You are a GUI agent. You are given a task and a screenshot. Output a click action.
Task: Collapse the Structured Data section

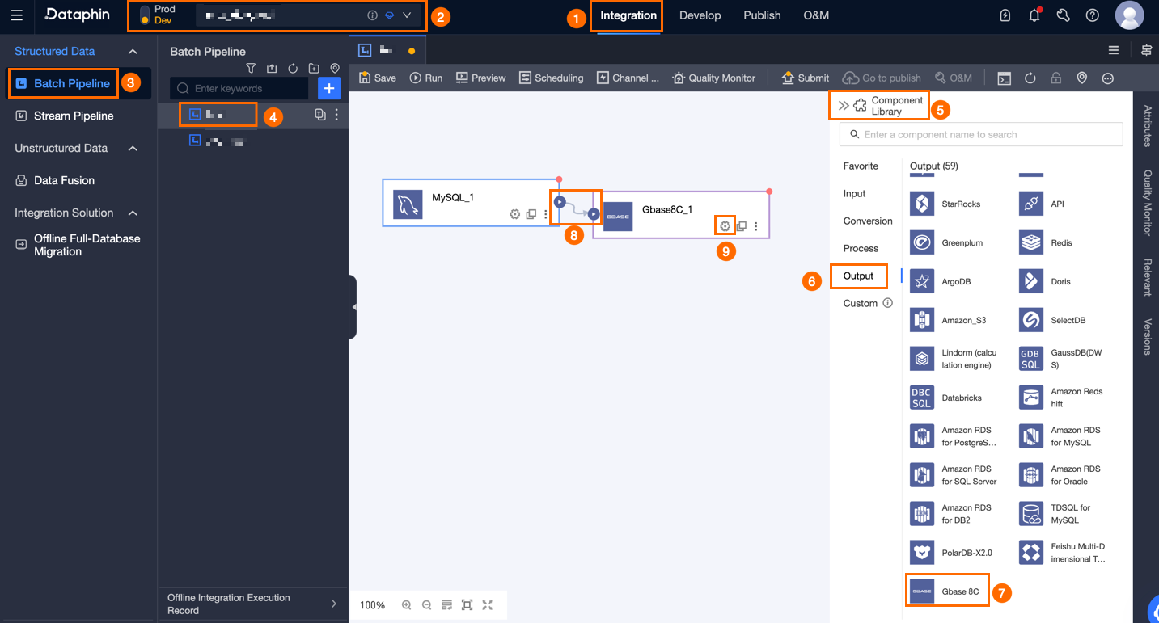coord(133,52)
